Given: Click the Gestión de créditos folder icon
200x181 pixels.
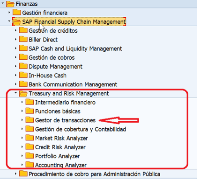Looking at the screenshot, I should 23,30.
